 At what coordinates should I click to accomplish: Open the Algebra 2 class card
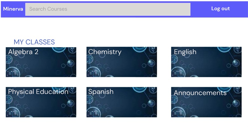41,62
